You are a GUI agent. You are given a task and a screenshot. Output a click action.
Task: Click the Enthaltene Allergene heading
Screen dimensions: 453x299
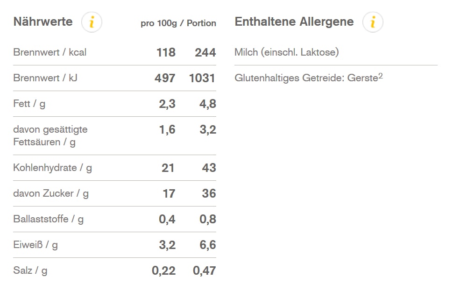pos(294,22)
